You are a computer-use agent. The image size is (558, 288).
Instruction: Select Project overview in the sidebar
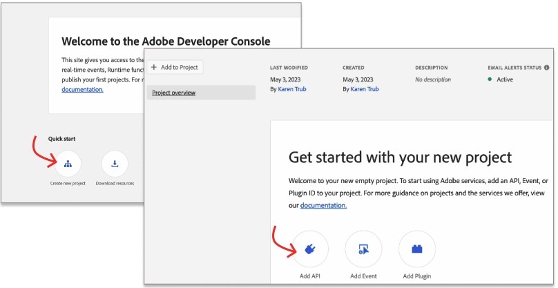pos(201,93)
